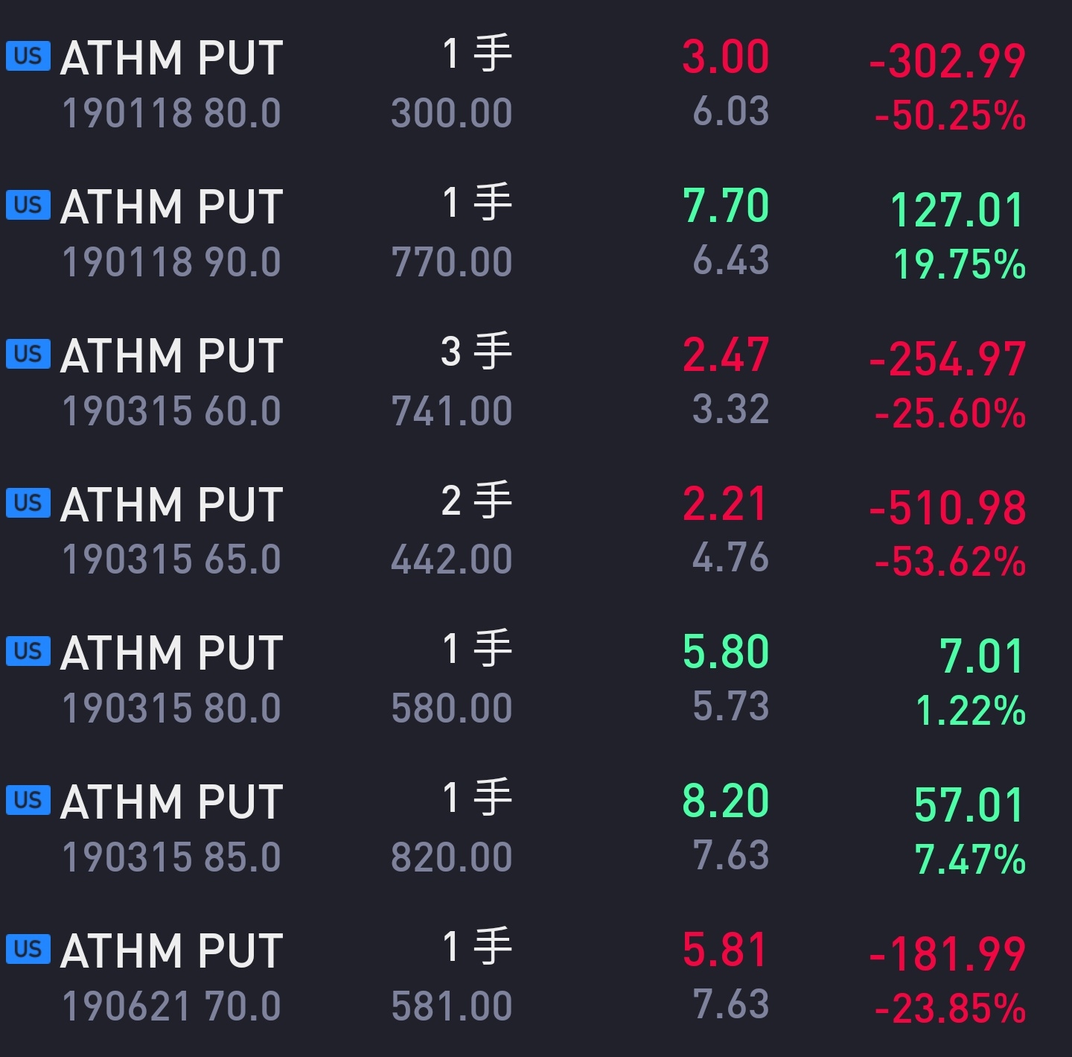
Task: Tap the US badge beside 190315 85.0 put
Action: coord(28,801)
